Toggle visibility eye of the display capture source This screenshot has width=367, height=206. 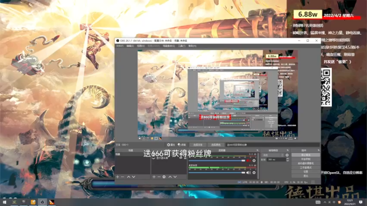pos(181,158)
